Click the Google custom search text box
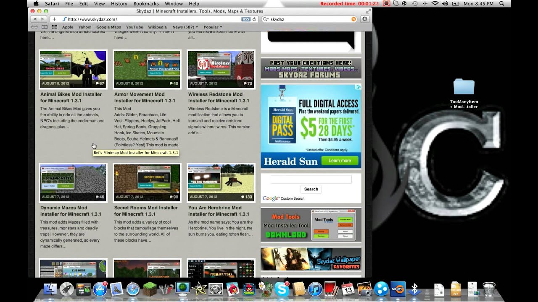Viewport: 538px width, 302px height. [311, 180]
